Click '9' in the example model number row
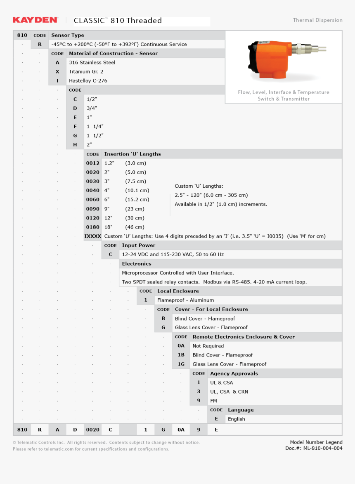 point(199,430)
